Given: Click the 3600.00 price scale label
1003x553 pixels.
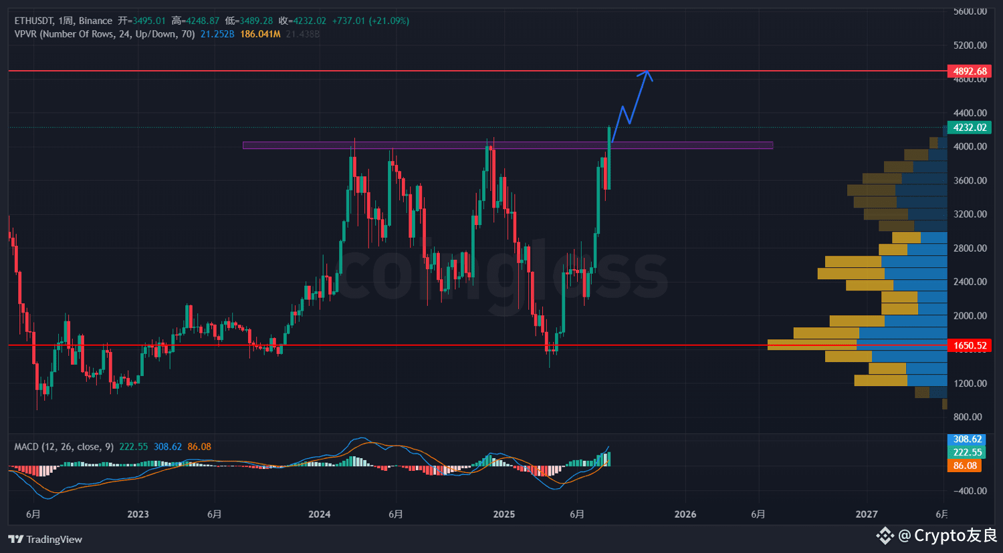Looking at the screenshot, I should point(970,180).
